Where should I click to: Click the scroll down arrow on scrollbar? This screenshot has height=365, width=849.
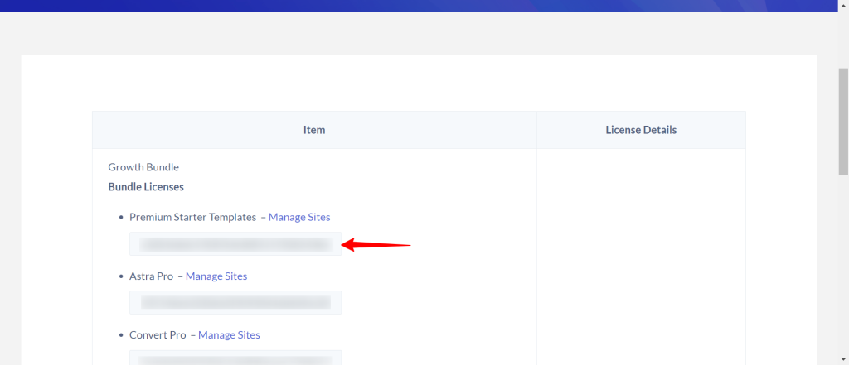coord(843,359)
